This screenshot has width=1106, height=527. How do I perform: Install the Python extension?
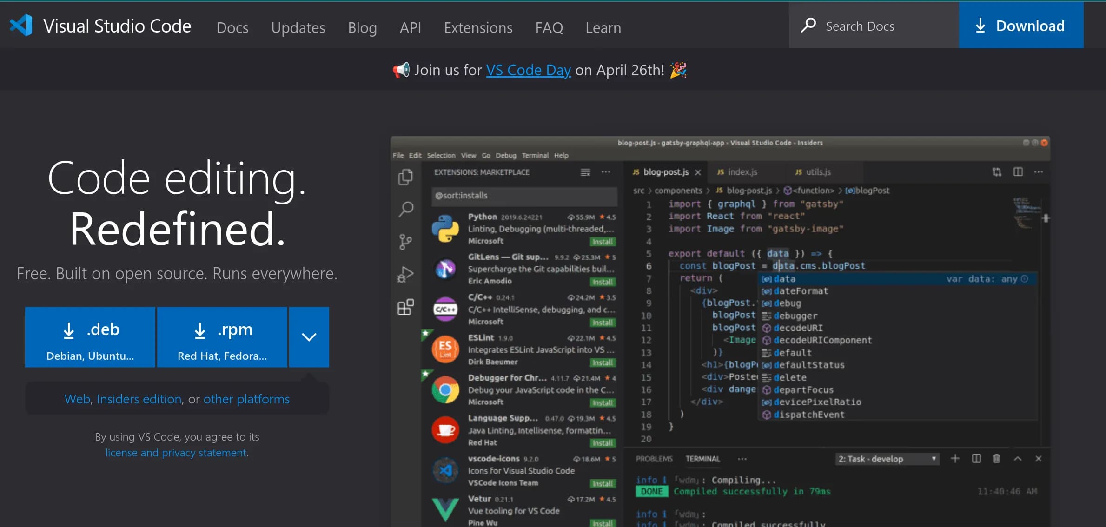(x=602, y=242)
